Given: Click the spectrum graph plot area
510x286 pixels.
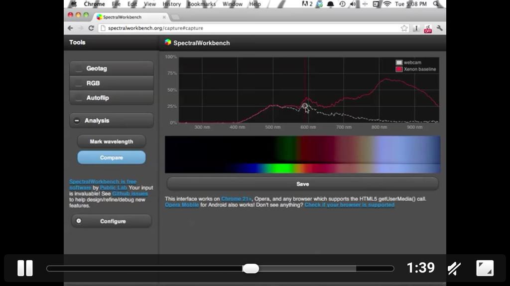Looking at the screenshot, I should (x=309, y=90).
